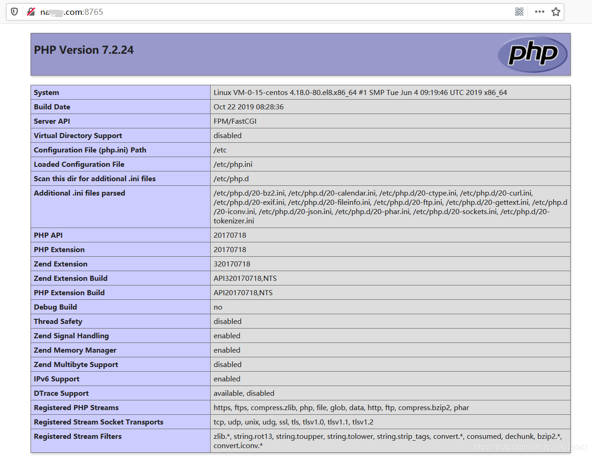This screenshot has width=592, height=456.
Task: Select the https, ftps, compress.zlib streams value
Action: coord(341,408)
